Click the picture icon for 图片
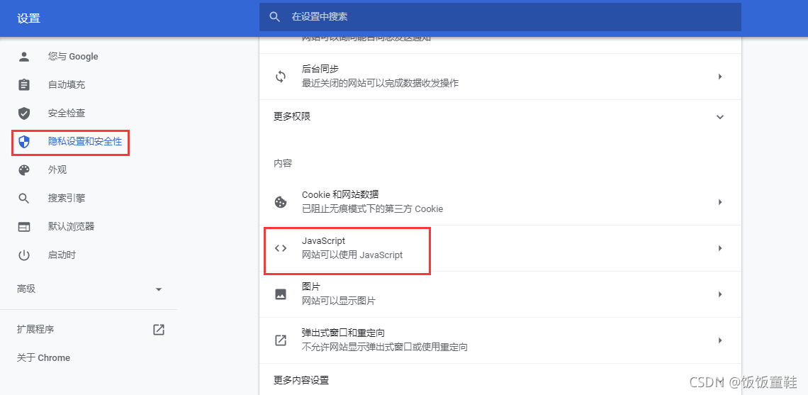Screen dimensions: 808x395 281,294
